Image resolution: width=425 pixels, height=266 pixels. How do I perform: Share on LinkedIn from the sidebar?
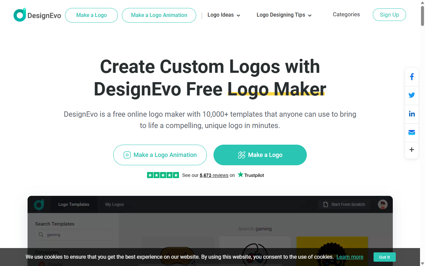tap(412, 114)
